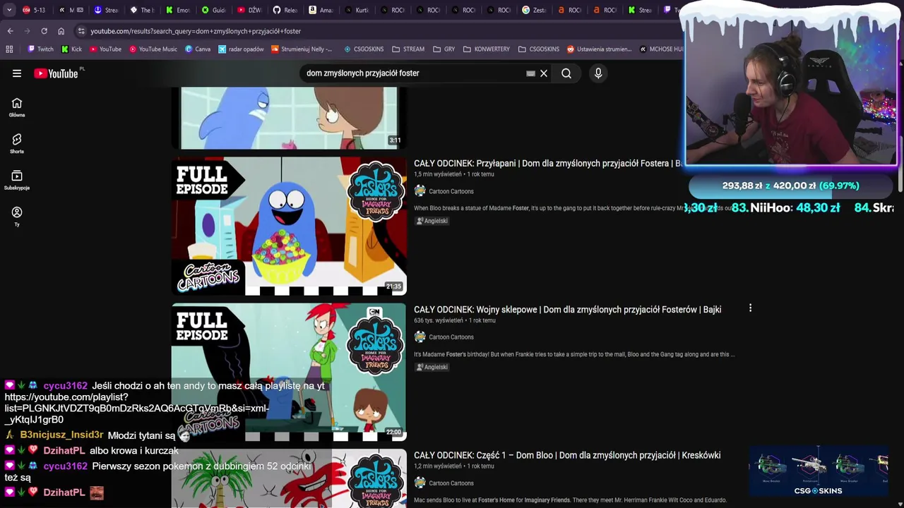904x508 pixels.
Task: Open the 'CAŁY ODCINEK: Wojny sklepowe' title
Action: (567, 309)
